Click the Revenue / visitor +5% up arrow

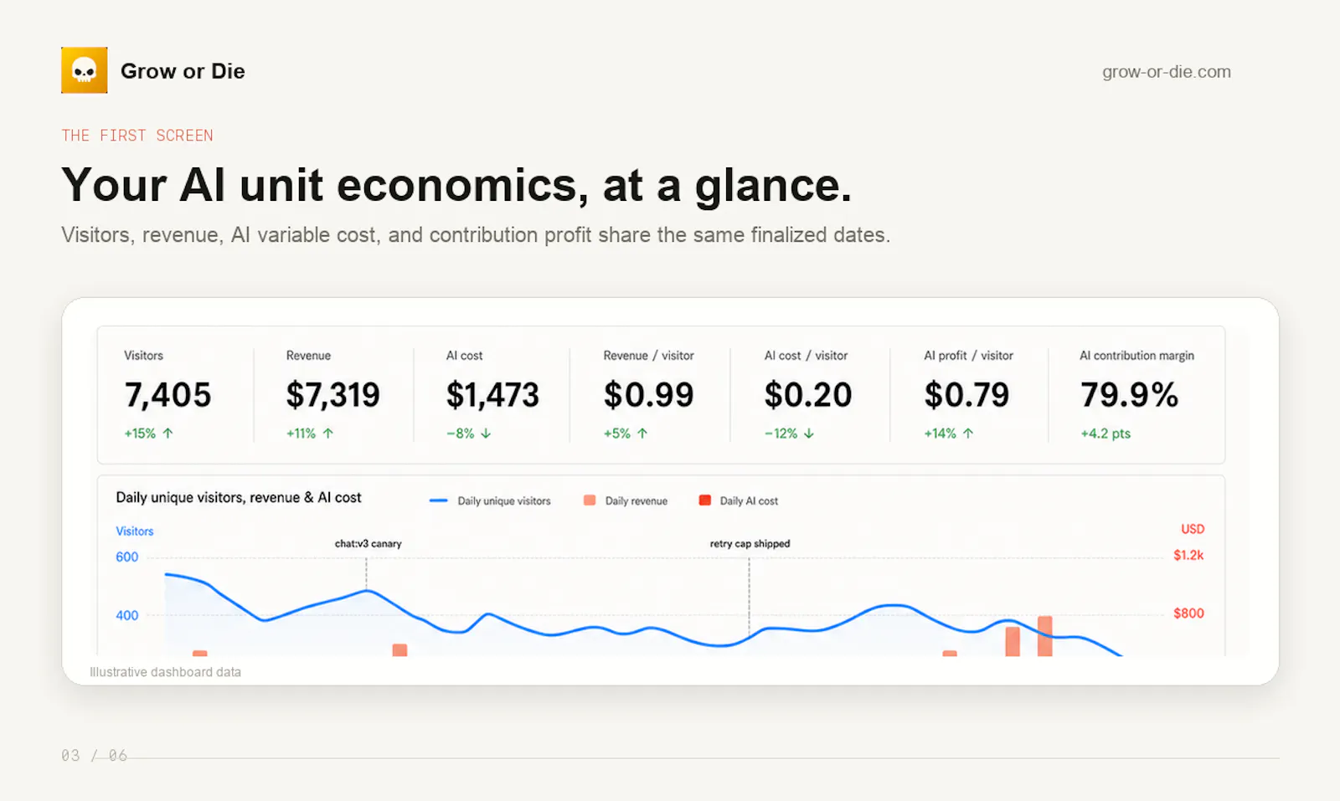(x=642, y=434)
